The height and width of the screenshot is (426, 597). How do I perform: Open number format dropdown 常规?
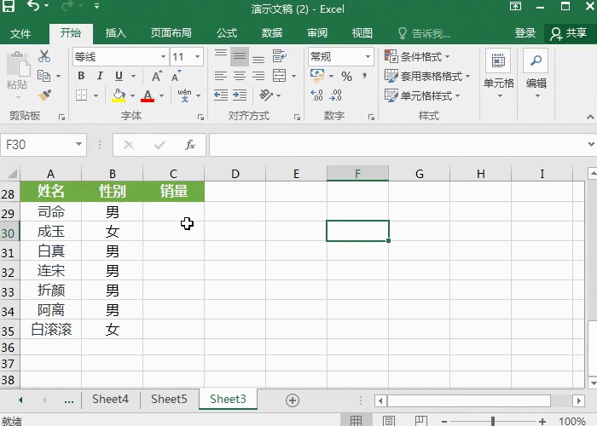pos(368,57)
